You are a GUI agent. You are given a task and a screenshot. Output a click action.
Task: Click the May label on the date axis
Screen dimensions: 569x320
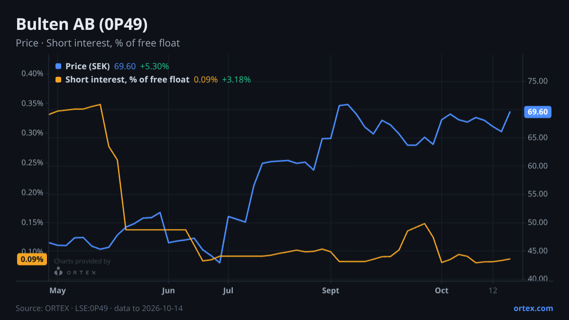point(57,291)
